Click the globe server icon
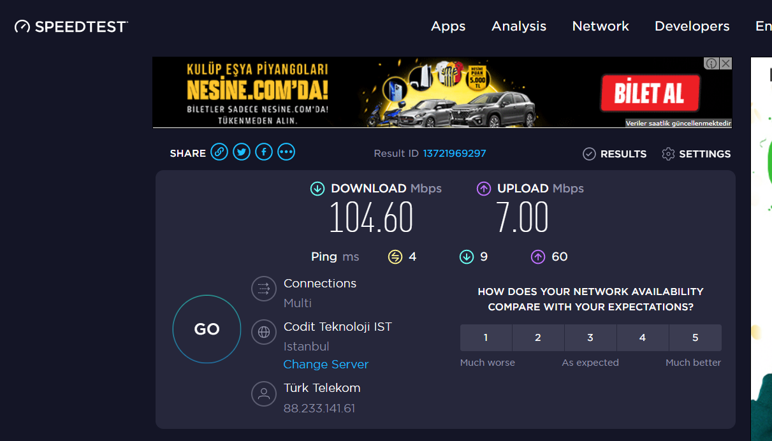Viewport: 772px width, 441px height. pos(263,332)
